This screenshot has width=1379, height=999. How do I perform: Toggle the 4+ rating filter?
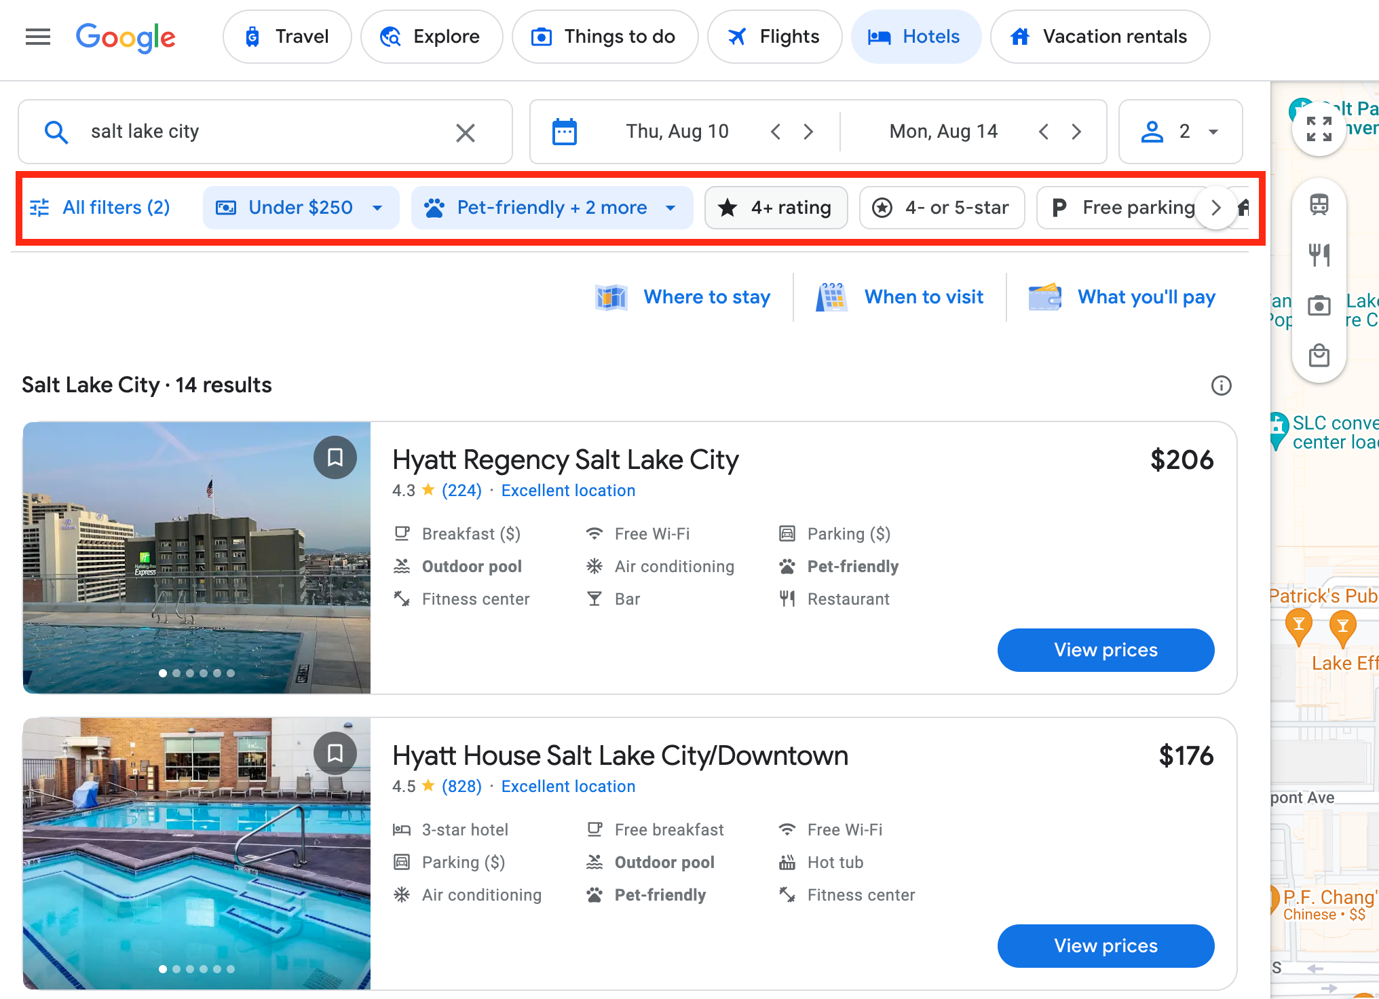(776, 208)
